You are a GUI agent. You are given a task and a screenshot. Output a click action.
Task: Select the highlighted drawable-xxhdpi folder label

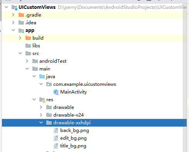tap(72, 123)
